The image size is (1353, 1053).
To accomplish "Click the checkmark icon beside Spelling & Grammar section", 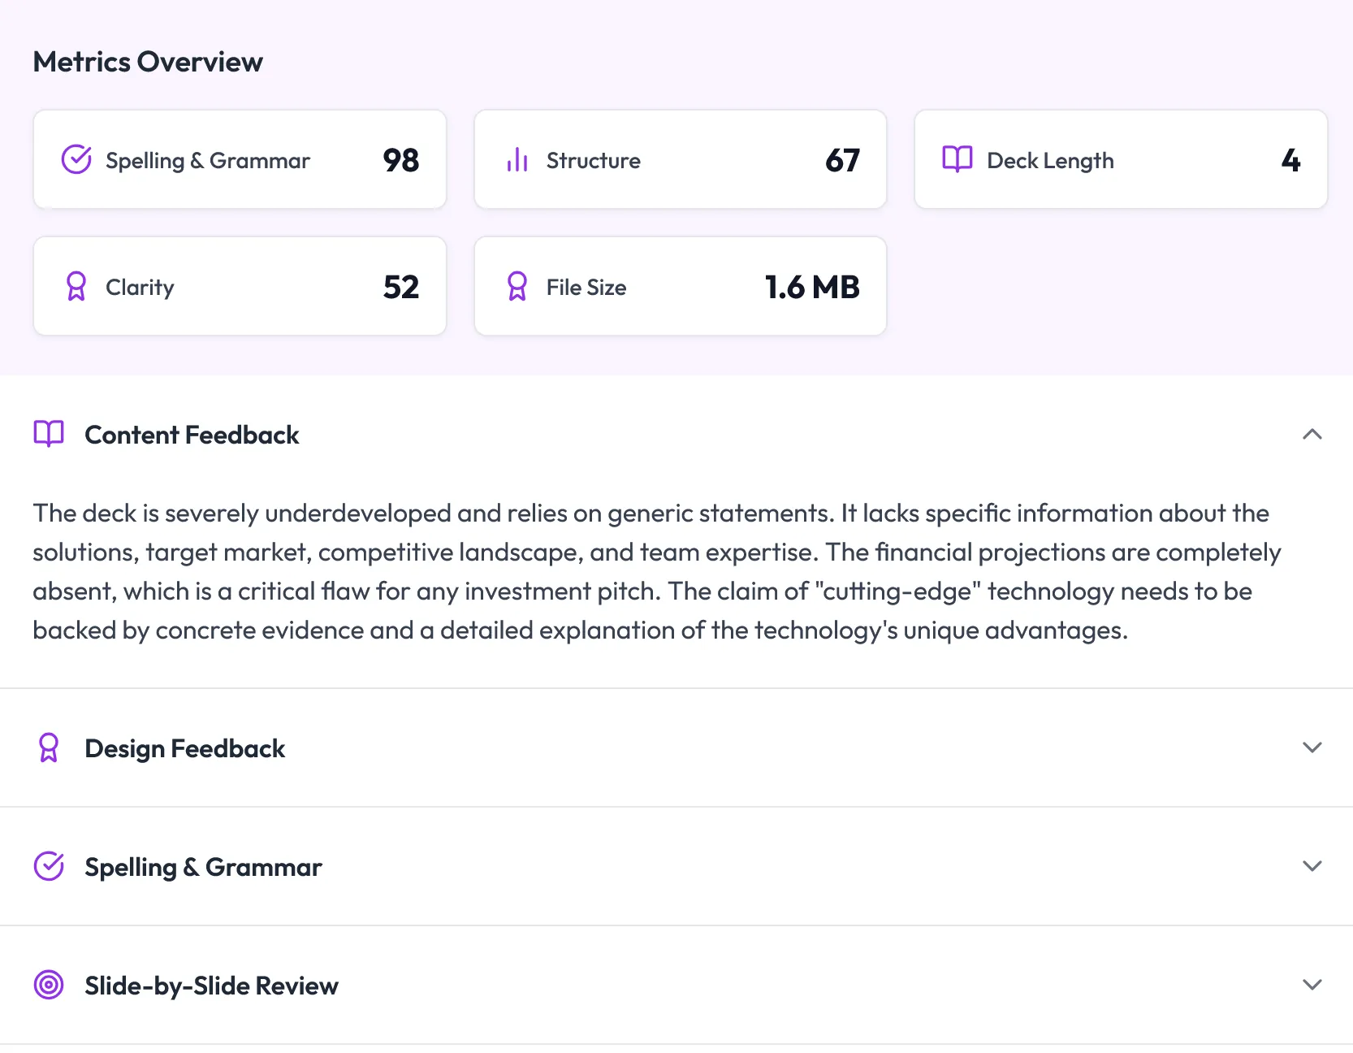I will coord(49,866).
